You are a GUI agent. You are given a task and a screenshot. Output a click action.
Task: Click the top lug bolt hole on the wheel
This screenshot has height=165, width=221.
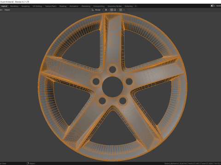pyautogui.click(x=112, y=70)
